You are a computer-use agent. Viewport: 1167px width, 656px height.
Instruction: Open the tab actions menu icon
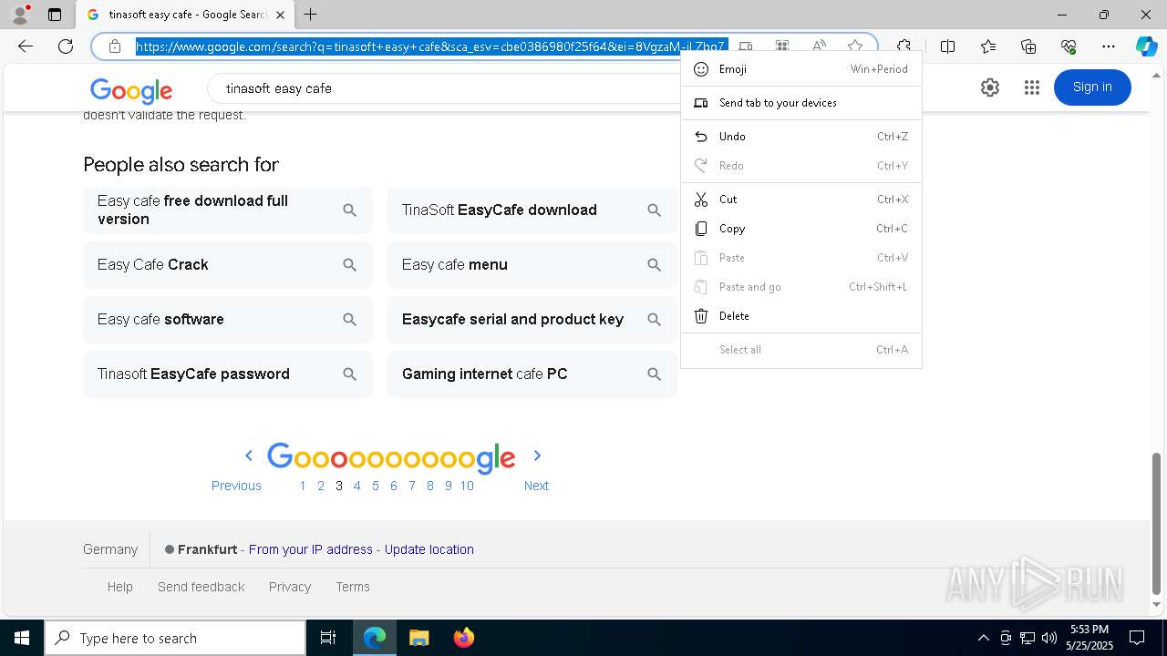(55, 15)
